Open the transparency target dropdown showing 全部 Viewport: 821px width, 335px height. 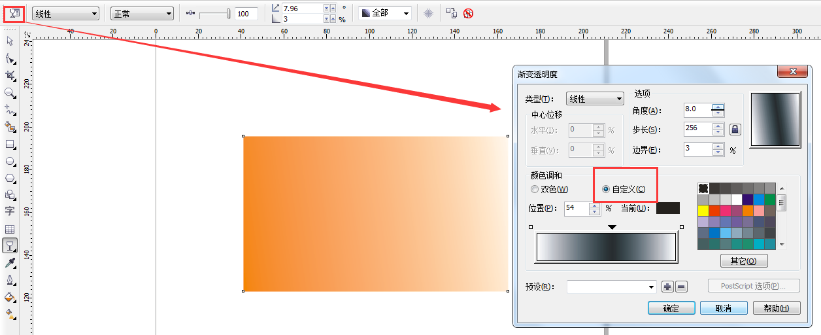385,14
